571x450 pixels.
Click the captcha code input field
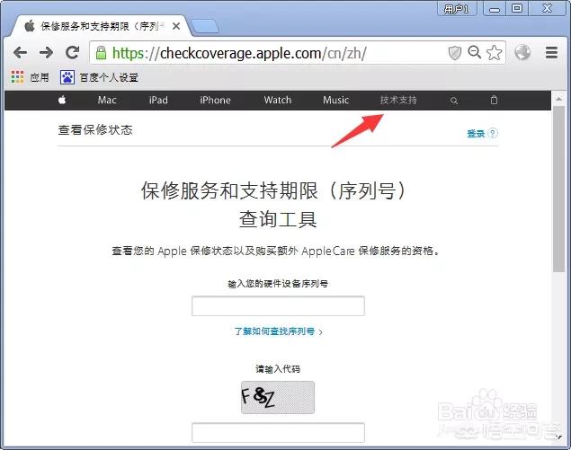coord(278,433)
